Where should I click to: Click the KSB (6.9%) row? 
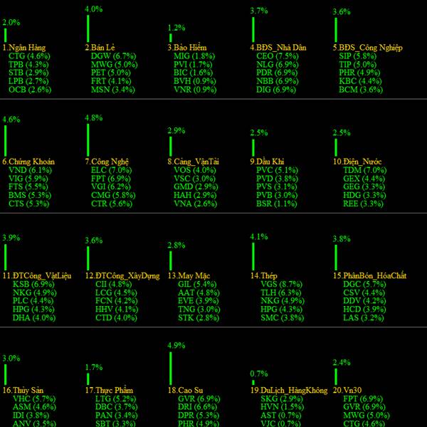tap(33, 284)
